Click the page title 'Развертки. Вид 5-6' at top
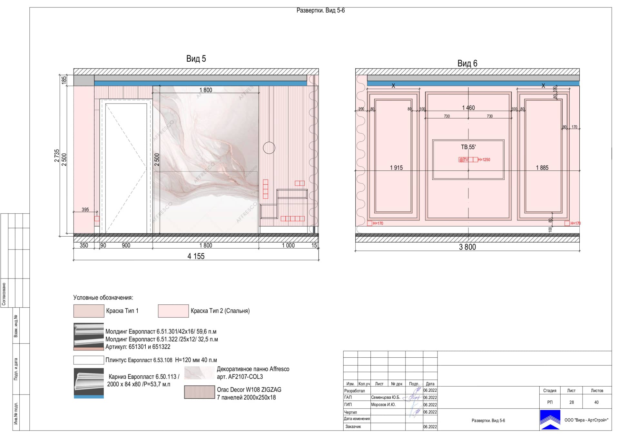Screen dimensions: 619x438 pyautogui.click(x=320, y=10)
